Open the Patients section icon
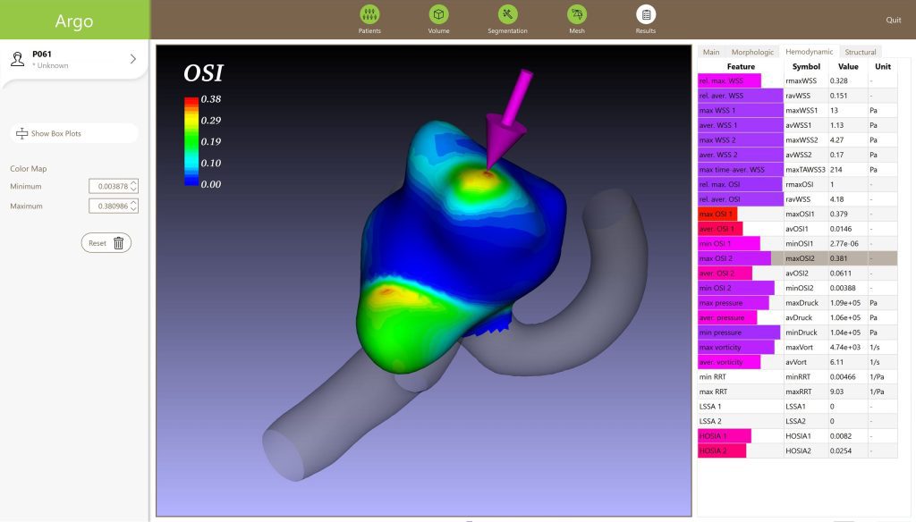The height and width of the screenshot is (522, 916). (x=369, y=14)
